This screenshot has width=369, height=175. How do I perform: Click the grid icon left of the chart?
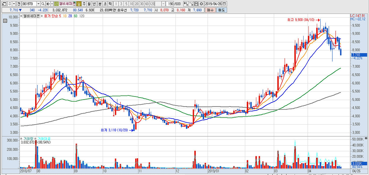click(x=5, y=21)
